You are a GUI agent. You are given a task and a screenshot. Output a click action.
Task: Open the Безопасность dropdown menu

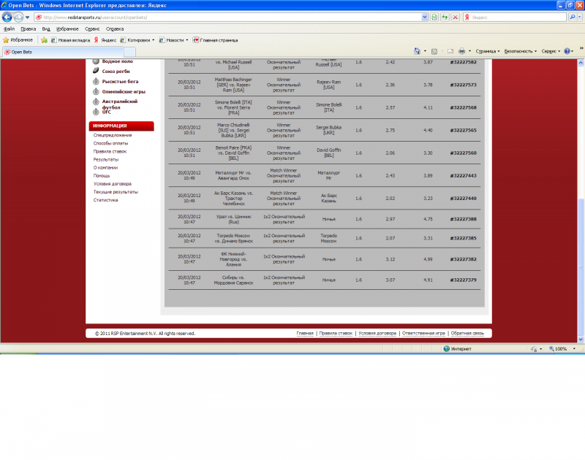coord(521,51)
